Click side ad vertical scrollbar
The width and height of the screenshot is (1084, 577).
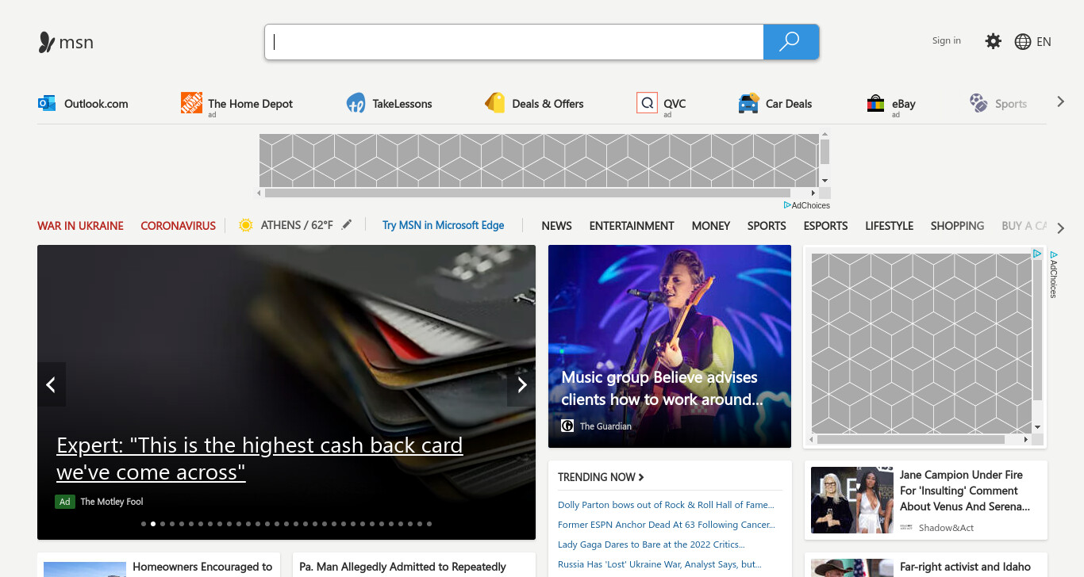[1037, 329]
